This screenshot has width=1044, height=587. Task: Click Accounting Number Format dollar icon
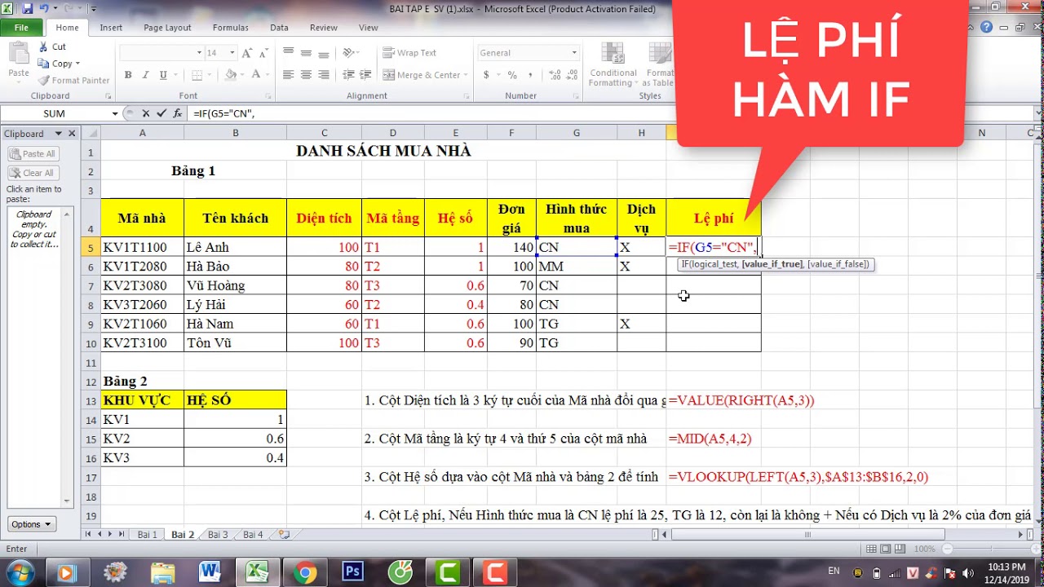[x=488, y=75]
